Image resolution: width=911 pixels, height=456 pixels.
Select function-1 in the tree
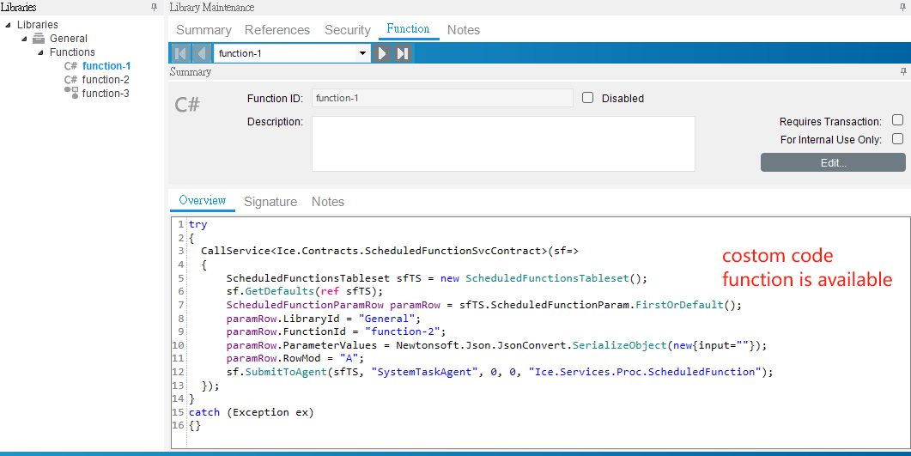[106, 65]
